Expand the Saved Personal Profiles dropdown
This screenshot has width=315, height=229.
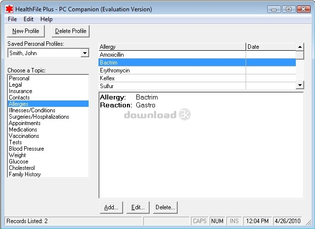[x=85, y=53]
